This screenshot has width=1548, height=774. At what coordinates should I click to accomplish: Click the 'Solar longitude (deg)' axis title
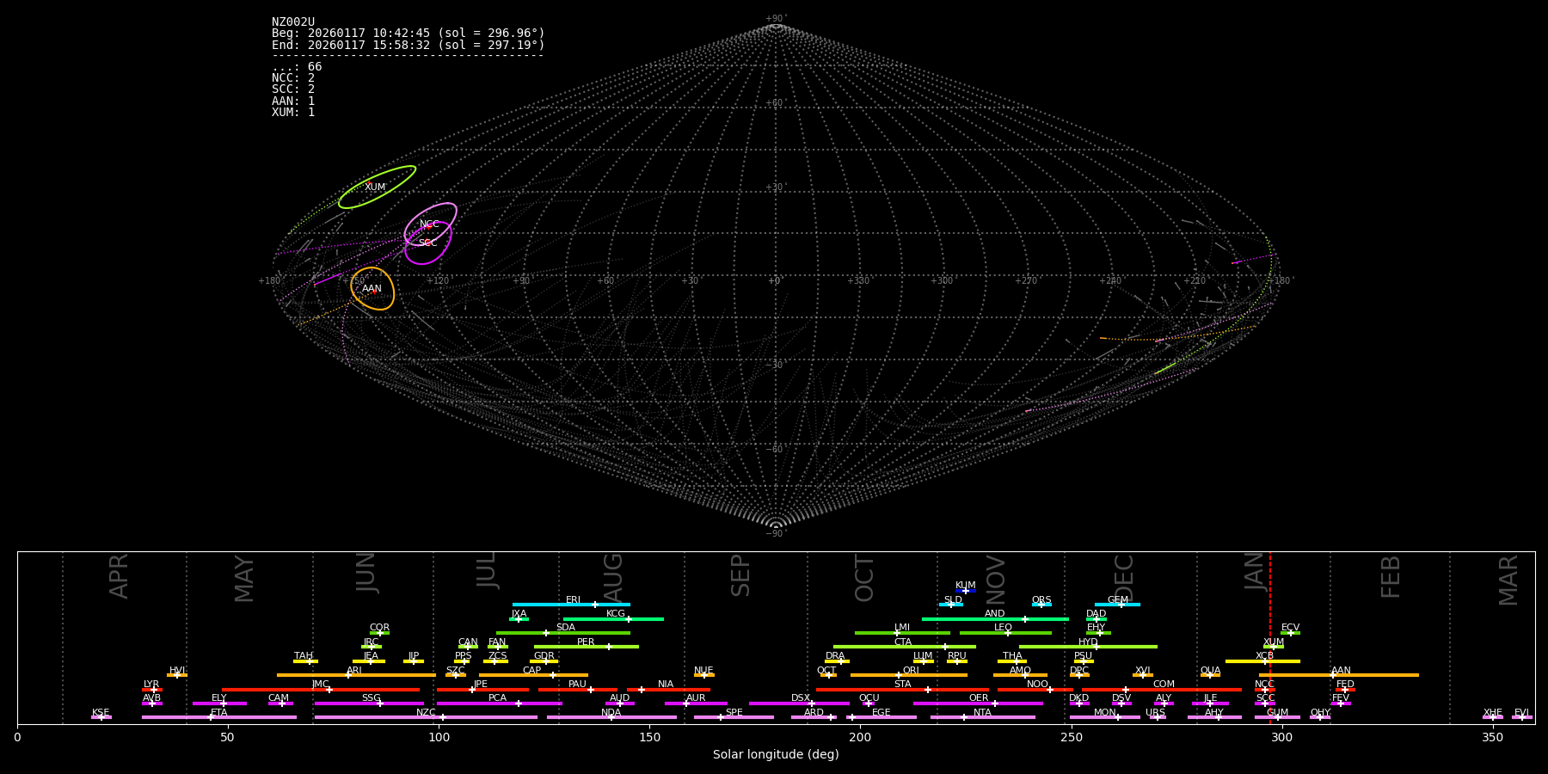point(776,754)
